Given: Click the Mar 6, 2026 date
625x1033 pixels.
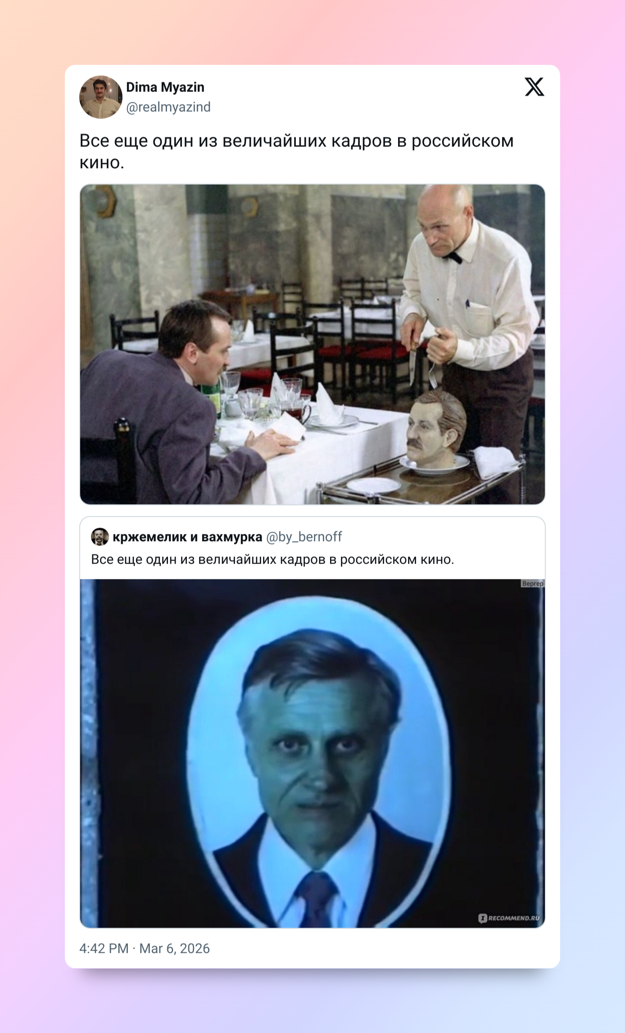Looking at the screenshot, I should (x=174, y=948).
